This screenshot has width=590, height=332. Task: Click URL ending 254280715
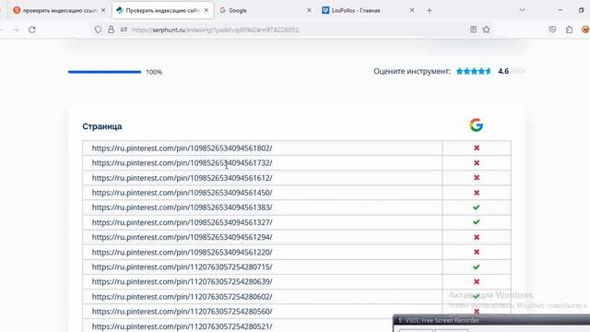point(182,267)
